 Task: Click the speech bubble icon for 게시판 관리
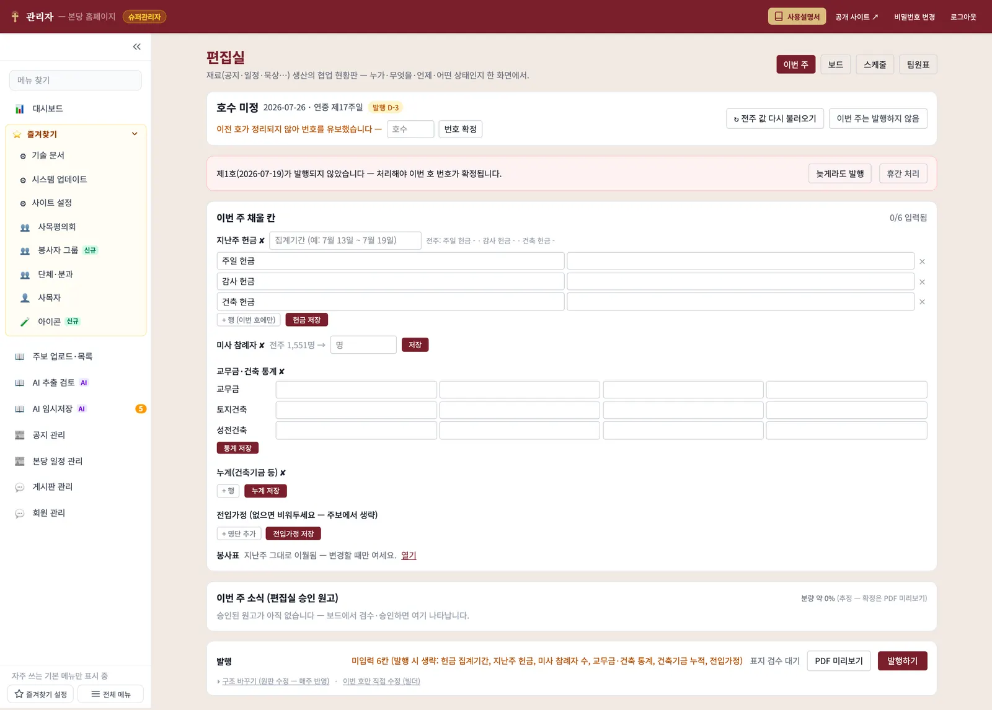click(19, 487)
